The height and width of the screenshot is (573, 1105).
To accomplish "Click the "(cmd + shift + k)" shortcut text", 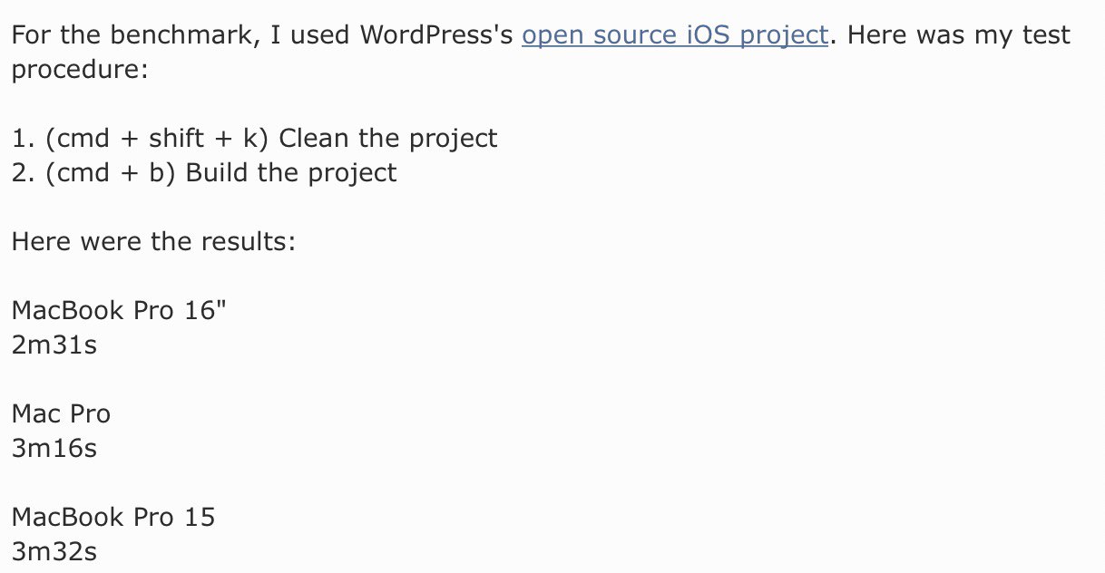I will point(157,139).
